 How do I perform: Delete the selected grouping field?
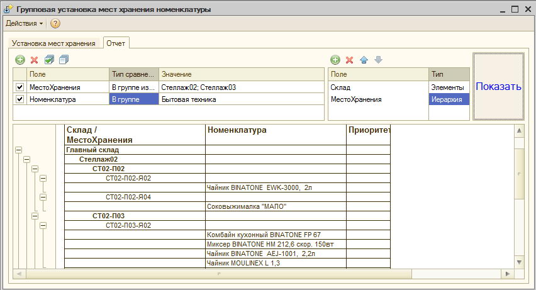(349, 60)
